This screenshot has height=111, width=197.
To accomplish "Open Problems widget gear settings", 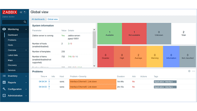I will coord(189,71).
